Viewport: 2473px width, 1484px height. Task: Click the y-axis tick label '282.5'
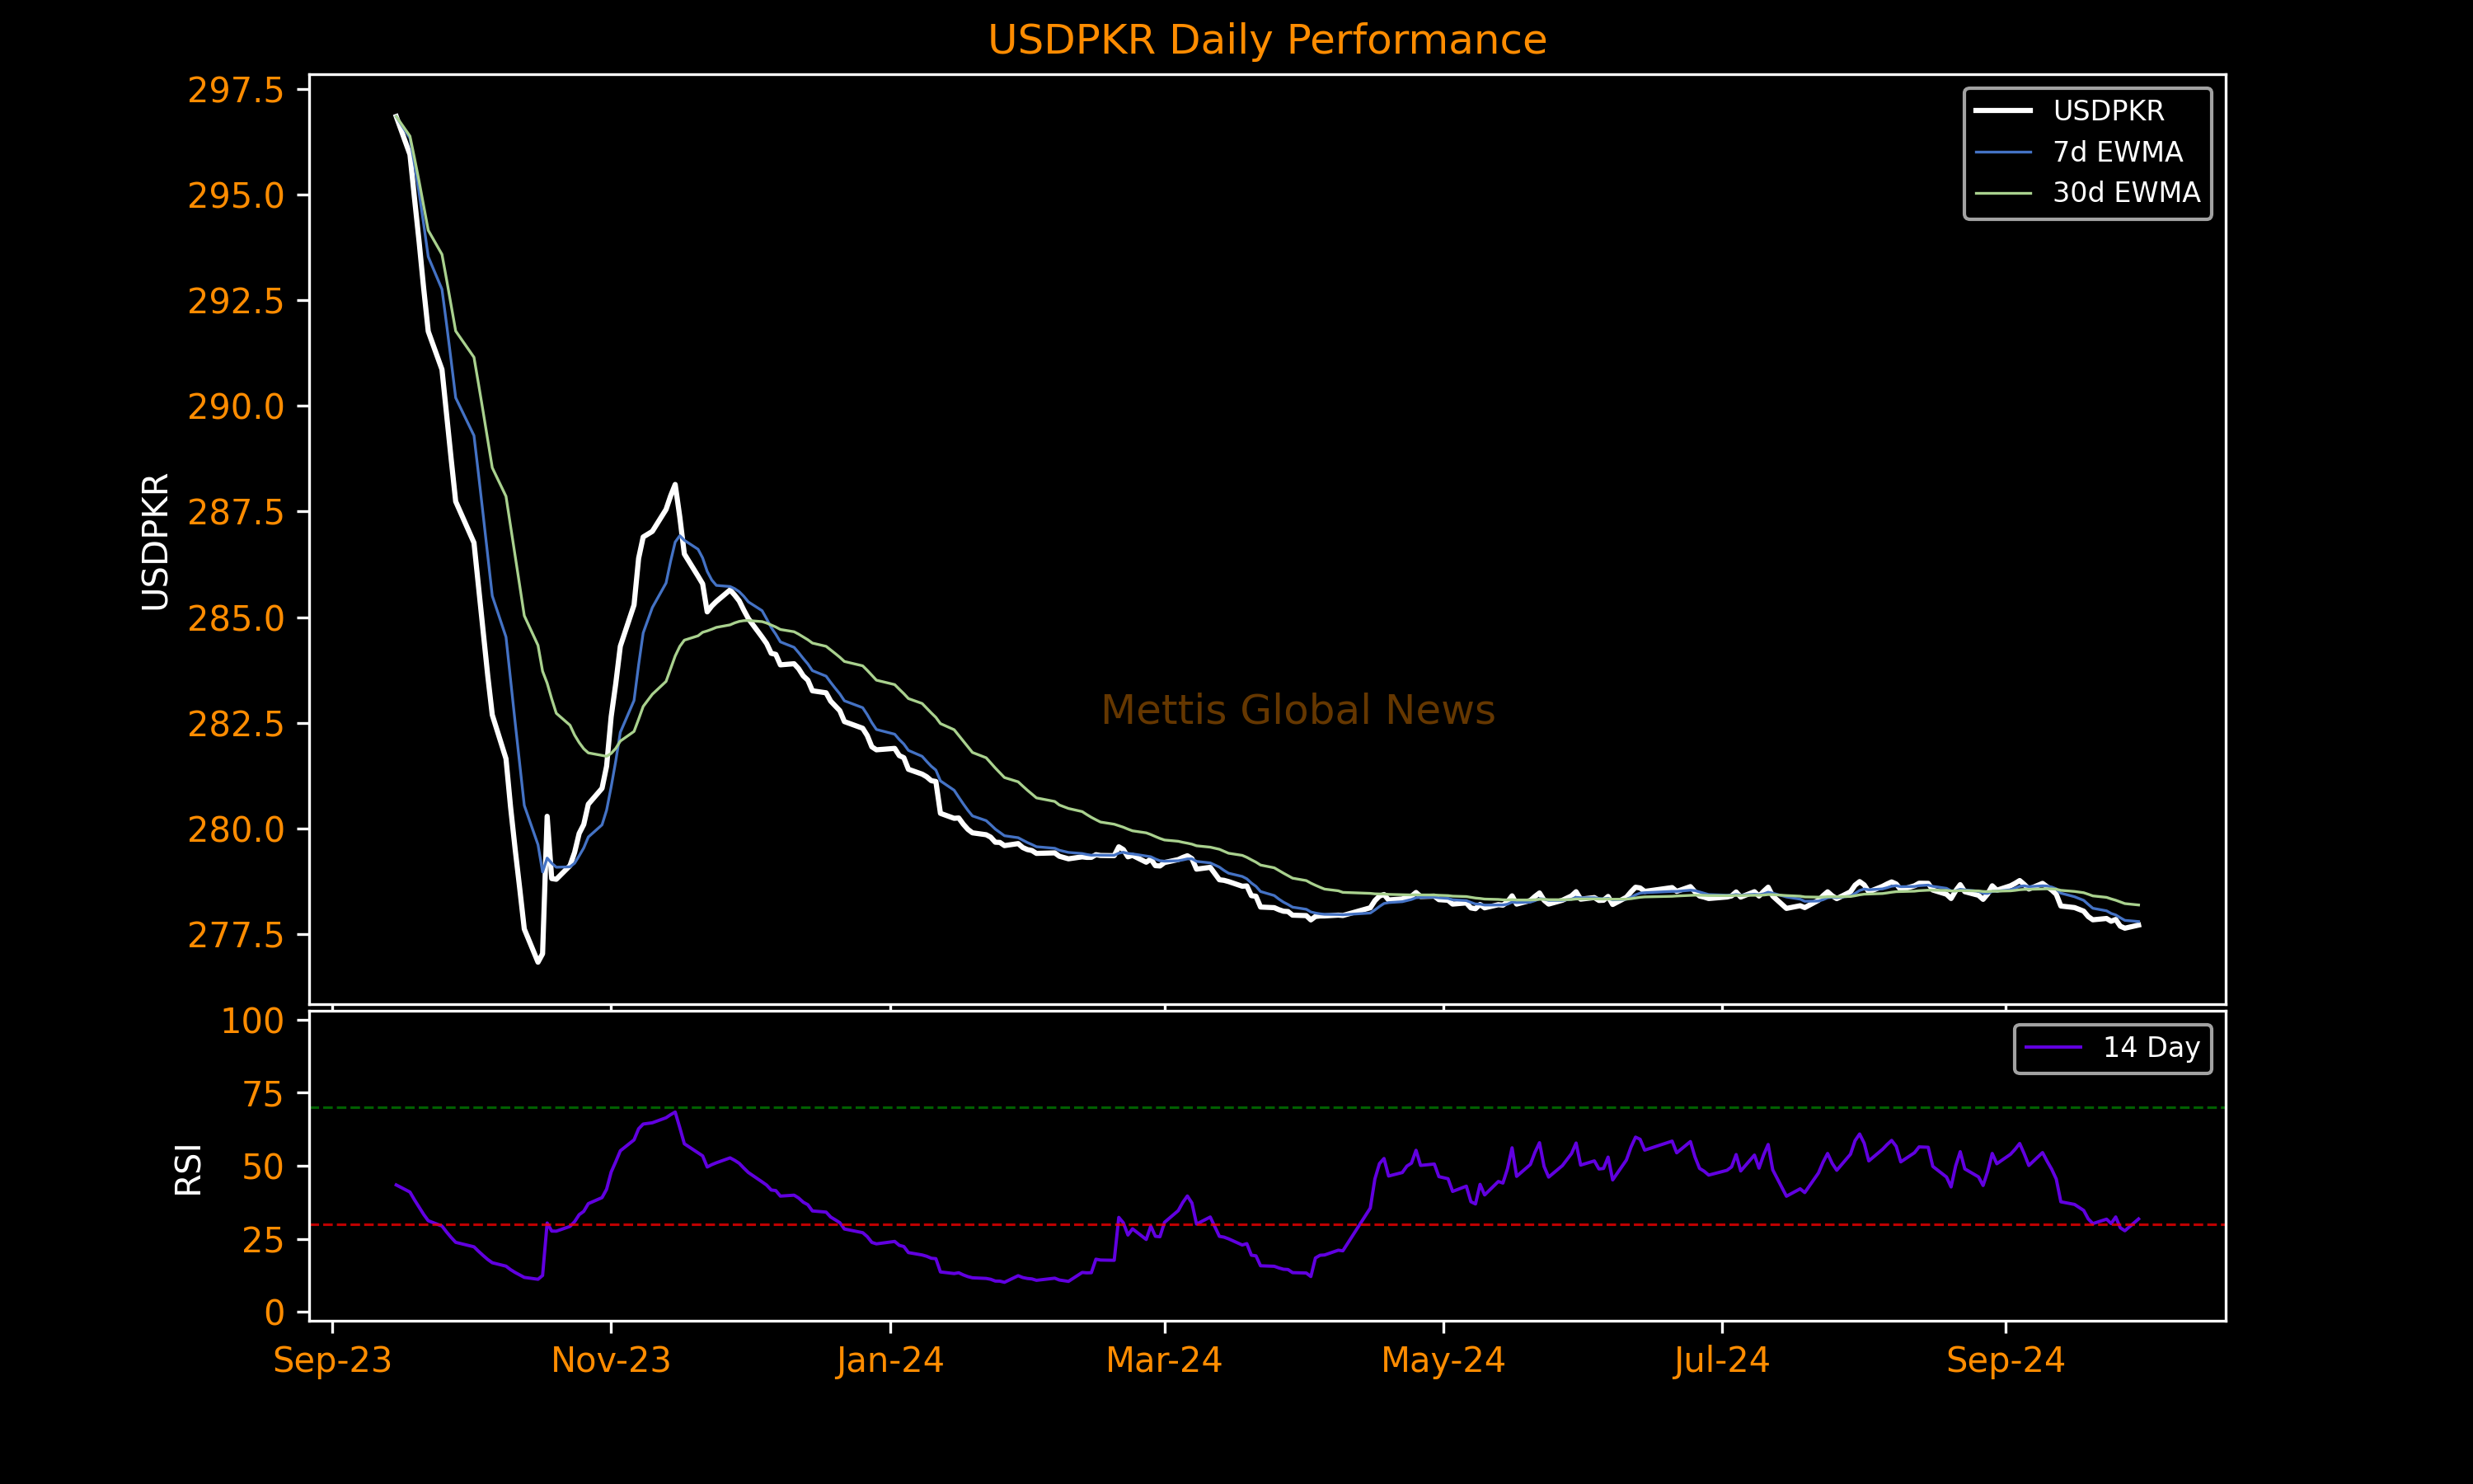click(x=236, y=724)
